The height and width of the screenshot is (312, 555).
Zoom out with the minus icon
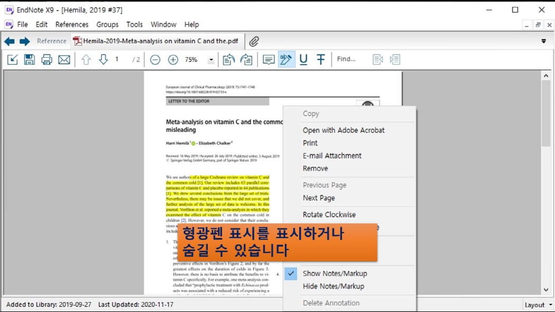click(155, 60)
